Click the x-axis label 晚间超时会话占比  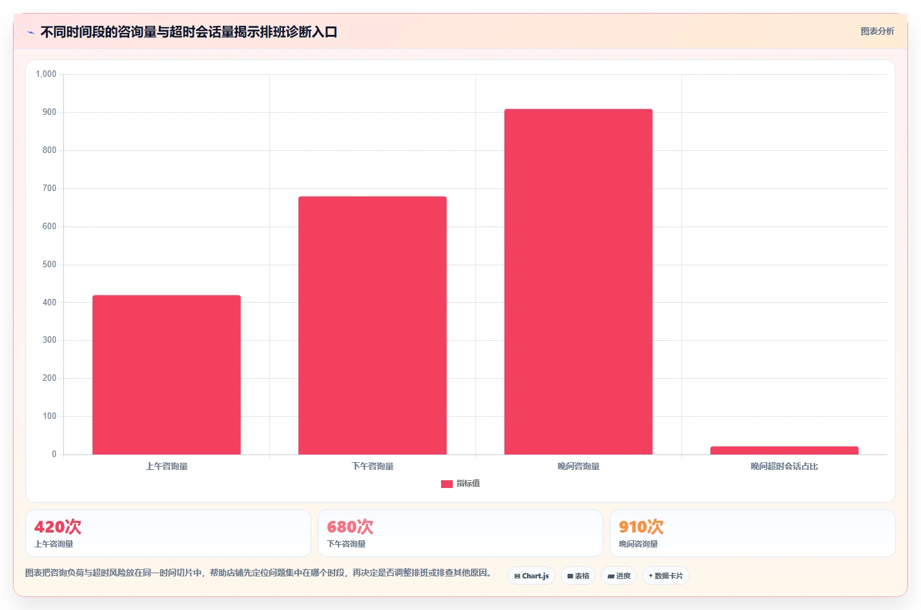pyautogui.click(x=784, y=466)
